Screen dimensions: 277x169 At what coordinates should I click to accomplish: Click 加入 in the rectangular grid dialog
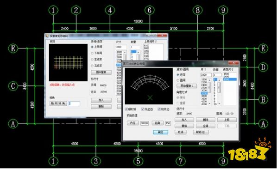[101, 100]
